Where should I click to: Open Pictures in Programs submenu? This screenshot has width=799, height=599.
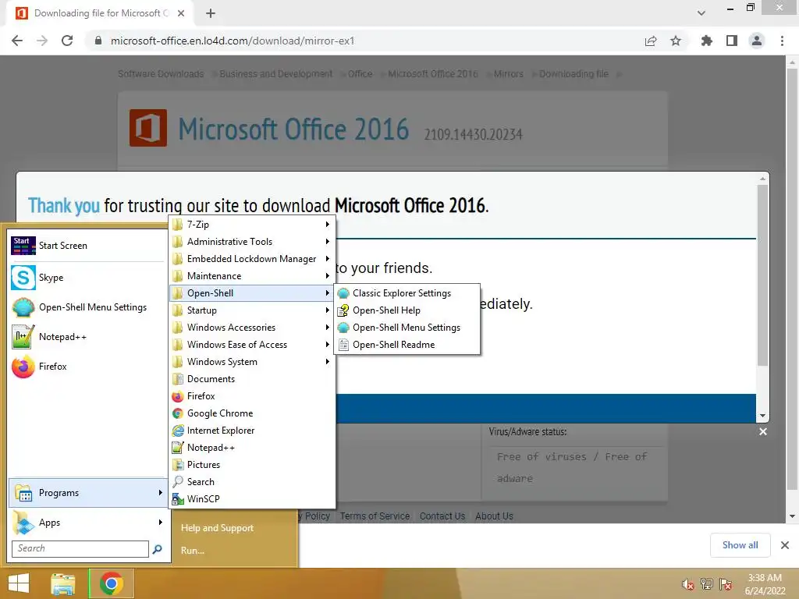[252, 465]
